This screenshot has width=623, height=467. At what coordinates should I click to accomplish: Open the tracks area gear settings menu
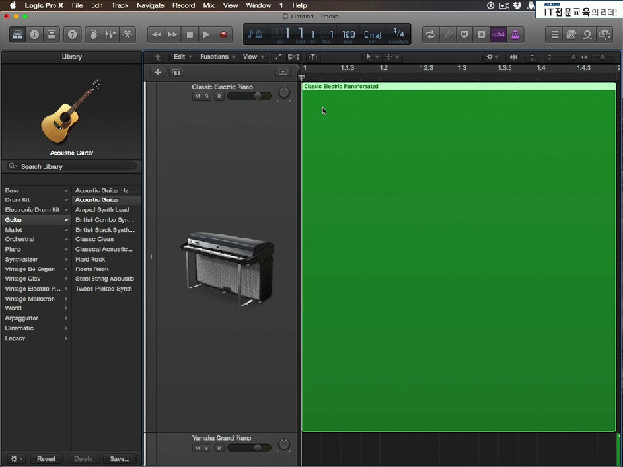[x=492, y=57]
